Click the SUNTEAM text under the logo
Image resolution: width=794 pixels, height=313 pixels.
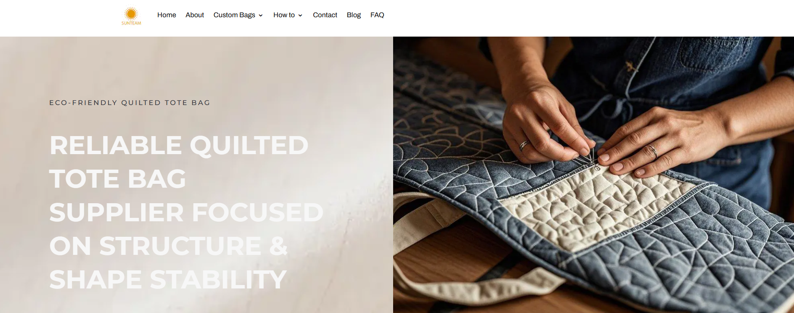pos(131,23)
